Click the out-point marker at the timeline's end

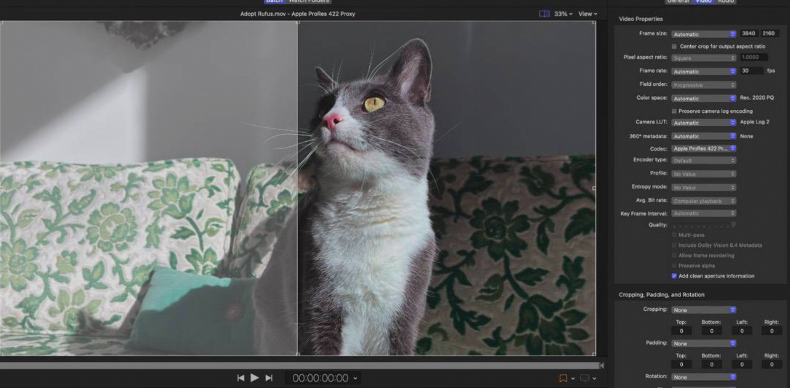602,366
